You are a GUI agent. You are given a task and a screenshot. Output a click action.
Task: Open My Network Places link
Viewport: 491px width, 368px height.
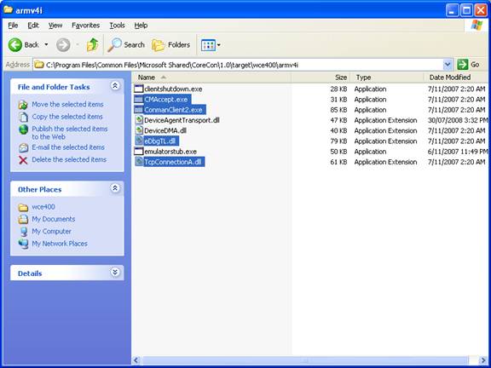[x=60, y=244]
